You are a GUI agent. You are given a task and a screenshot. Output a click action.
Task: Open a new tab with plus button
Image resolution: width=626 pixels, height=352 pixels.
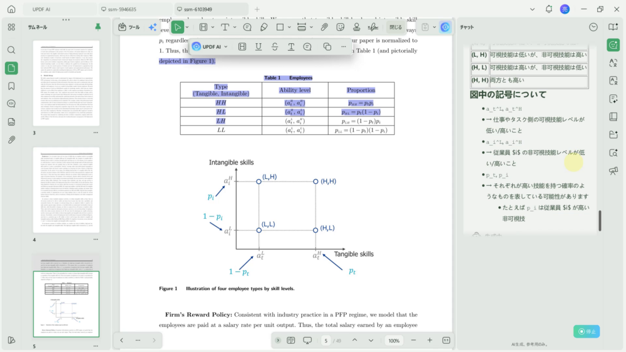click(x=257, y=9)
